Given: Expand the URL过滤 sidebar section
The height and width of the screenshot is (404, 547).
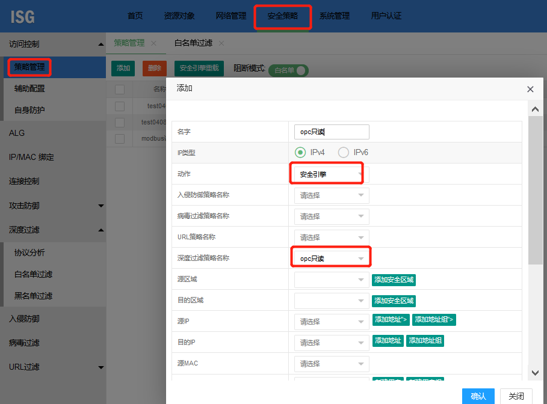Looking at the screenshot, I should pos(100,367).
